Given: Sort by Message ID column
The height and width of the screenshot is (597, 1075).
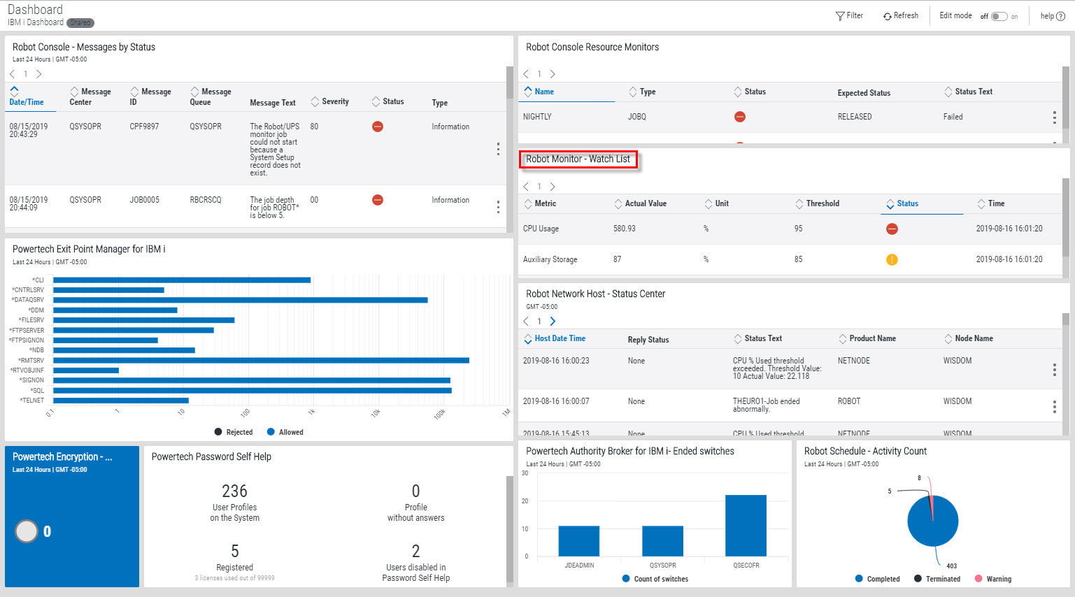Looking at the screenshot, I should (150, 97).
